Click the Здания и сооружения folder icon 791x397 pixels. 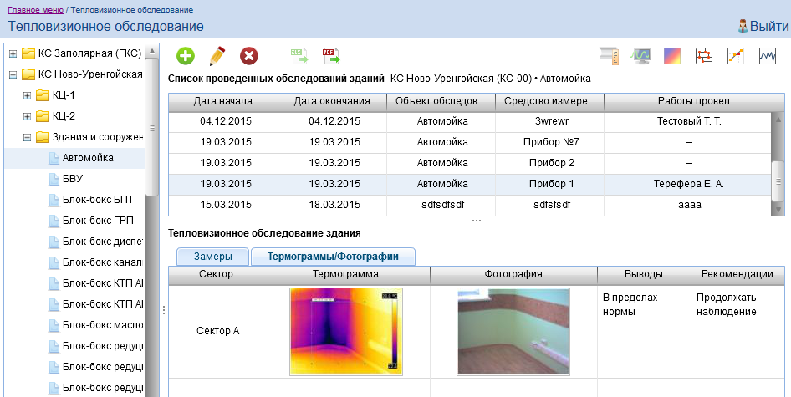pyautogui.click(x=43, y=137)
